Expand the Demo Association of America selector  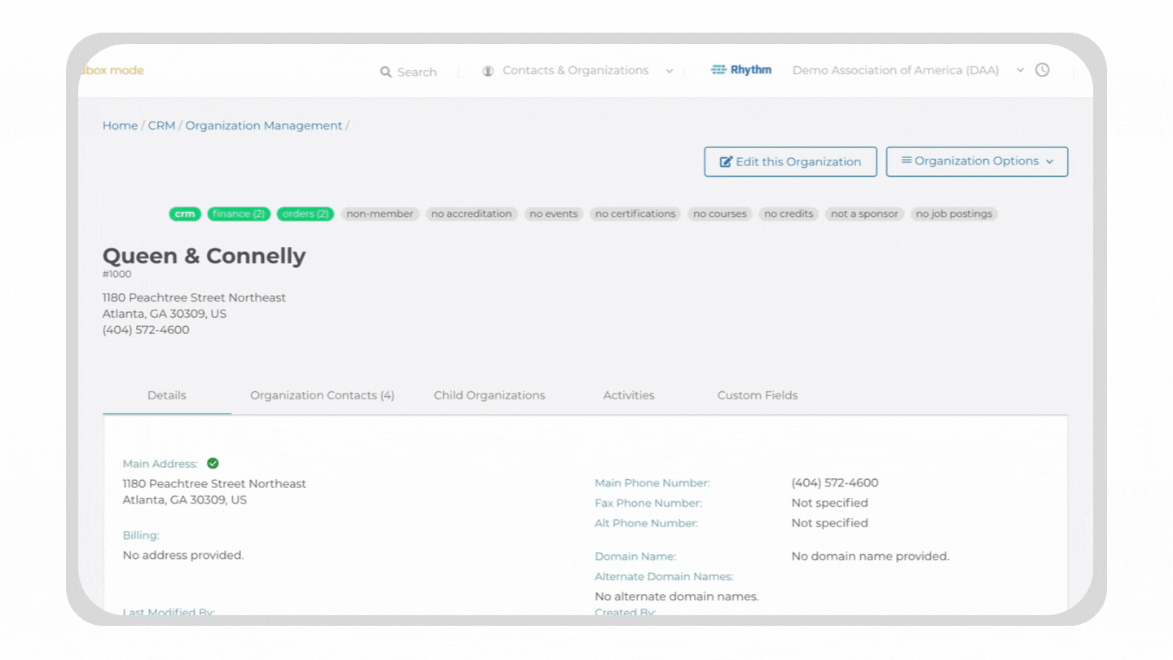[1020, 70]
